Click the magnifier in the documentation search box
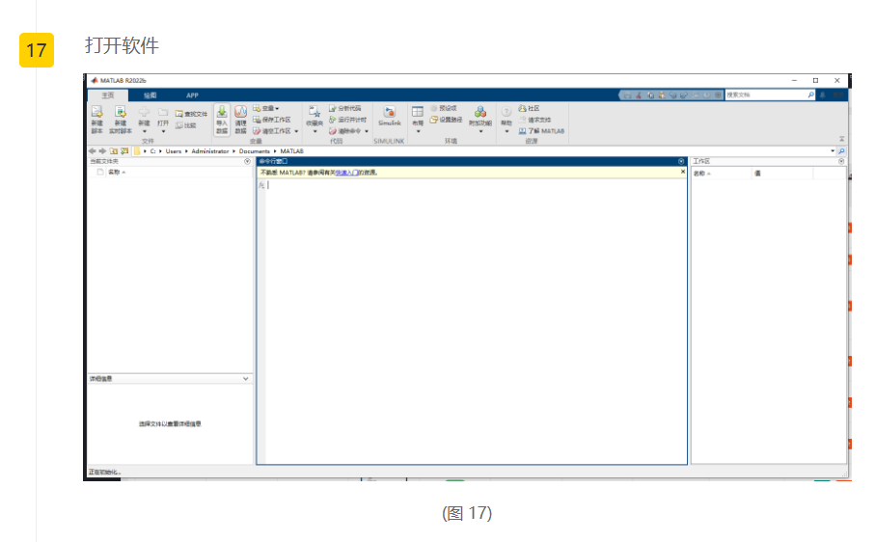875x542 pixels. pos(810,95)
